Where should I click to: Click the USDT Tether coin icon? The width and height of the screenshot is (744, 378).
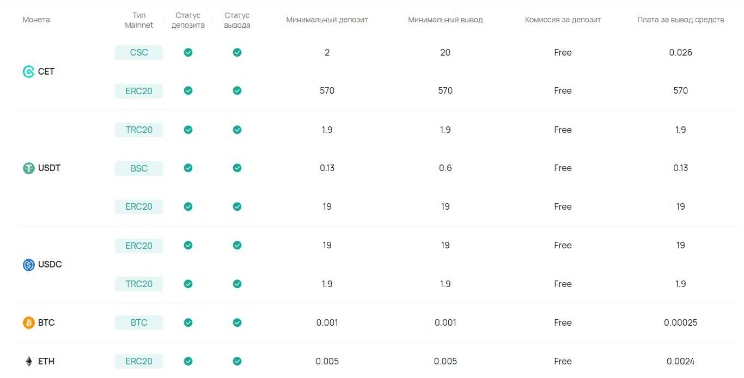[28, 168]
